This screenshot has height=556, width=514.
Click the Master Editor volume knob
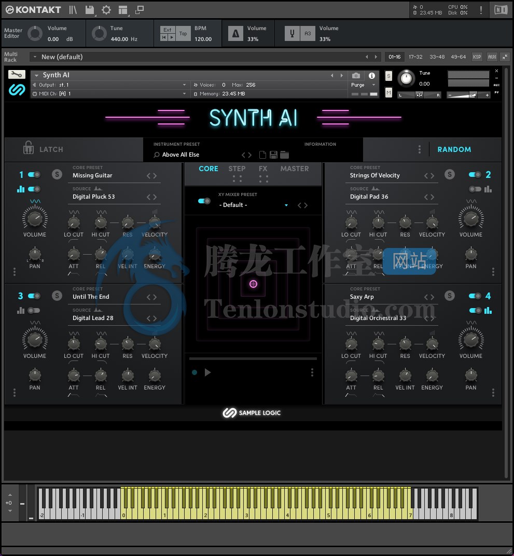click(35, 34)
